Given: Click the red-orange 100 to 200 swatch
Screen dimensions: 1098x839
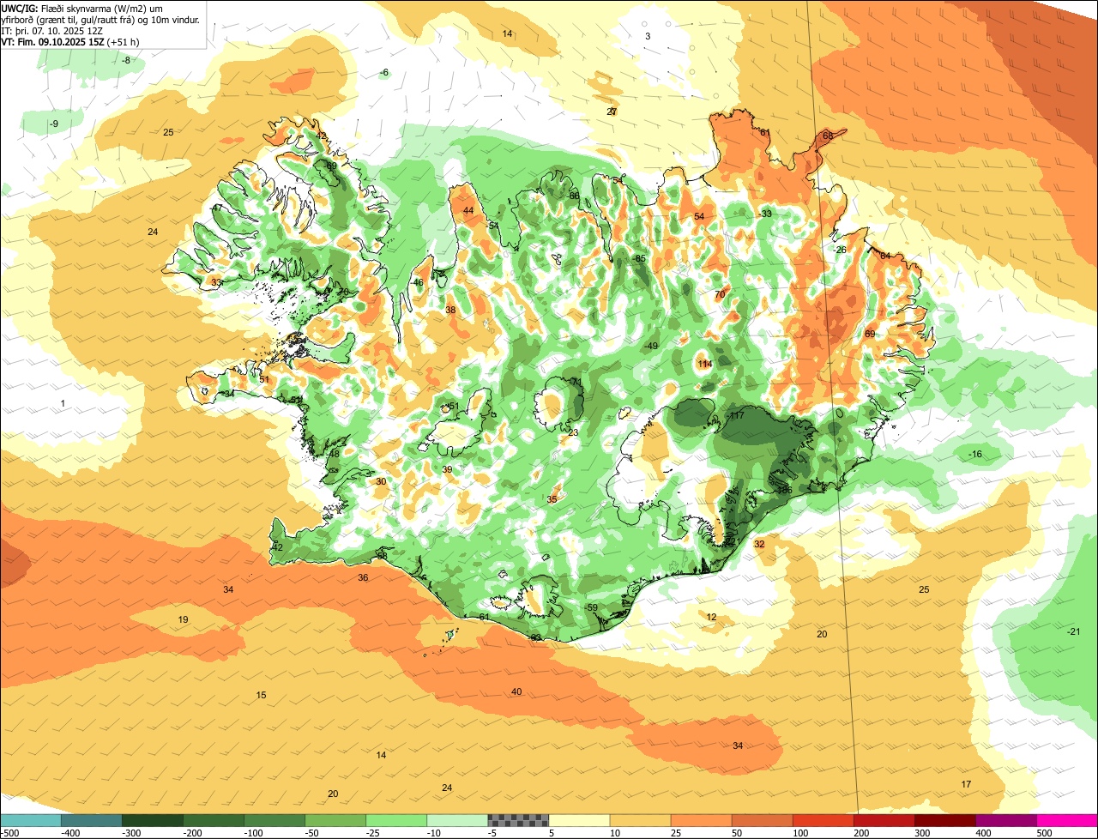Looking at the screenshot, I should pyautogui.click(x=822, y=819).
